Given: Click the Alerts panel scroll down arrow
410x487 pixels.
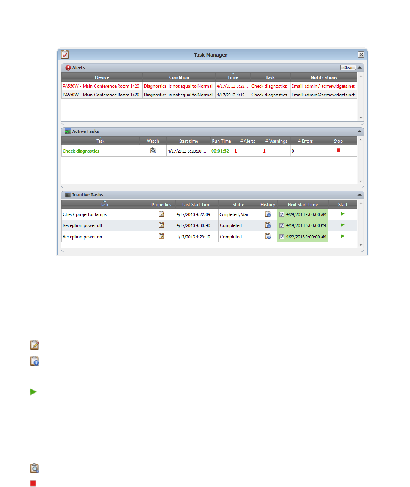Looking at the screenshot, I should click(x=361, y=118).
